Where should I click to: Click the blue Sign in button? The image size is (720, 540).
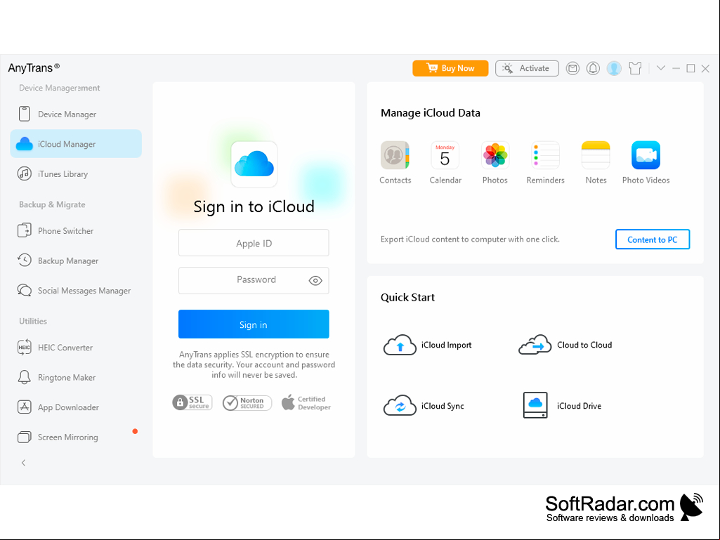tap(254, 324)
